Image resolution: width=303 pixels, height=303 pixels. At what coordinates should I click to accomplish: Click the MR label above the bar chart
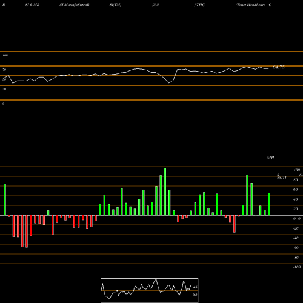pyautogui.click(x=270, y=158)
